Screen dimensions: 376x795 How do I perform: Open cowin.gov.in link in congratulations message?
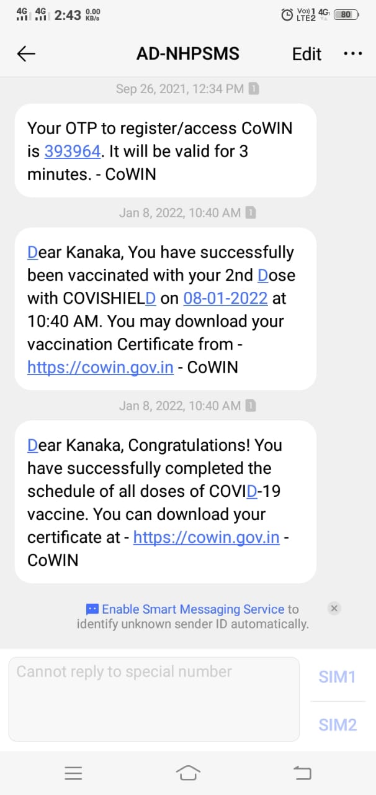206,537
